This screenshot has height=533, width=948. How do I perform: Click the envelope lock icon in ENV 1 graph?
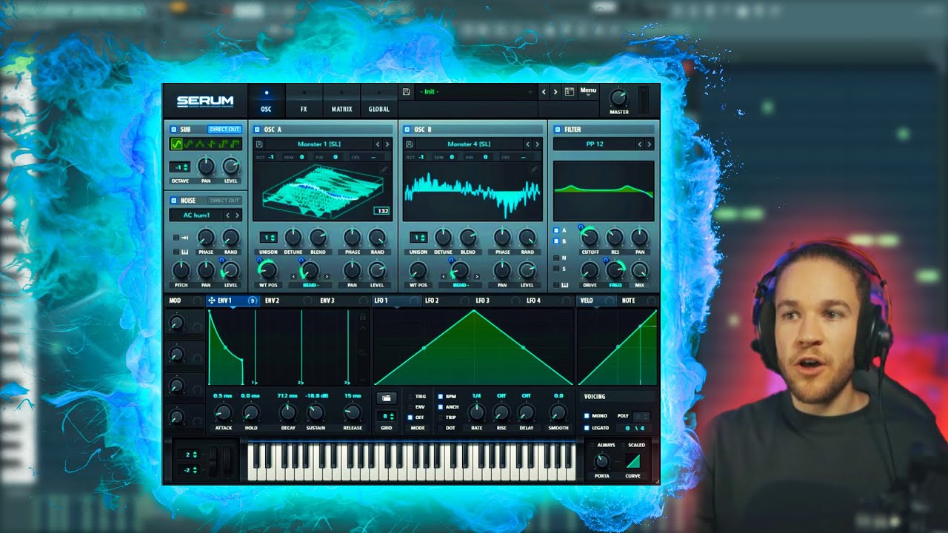pos(362,317)
